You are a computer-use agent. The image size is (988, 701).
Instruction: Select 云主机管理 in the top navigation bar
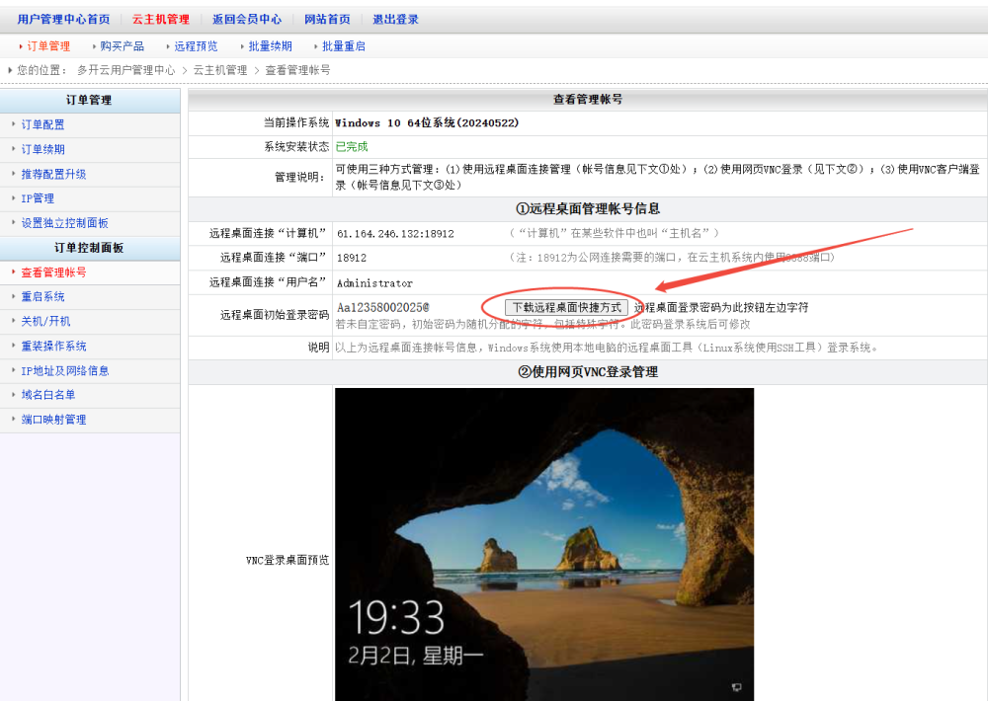pyautogui.click(x=160, y=20)
